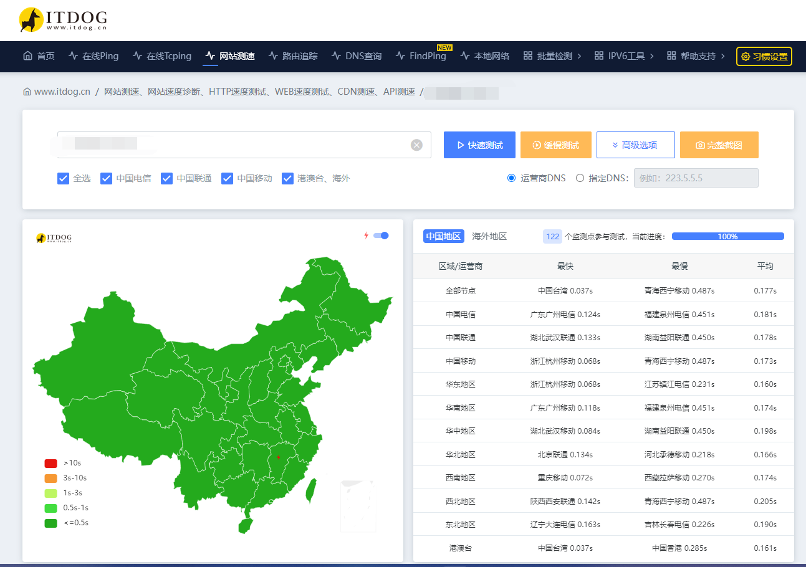The height and width of the screenshot is (567, 806).
Task: Start the 快速测试 quick test
Action: point(479,145)
